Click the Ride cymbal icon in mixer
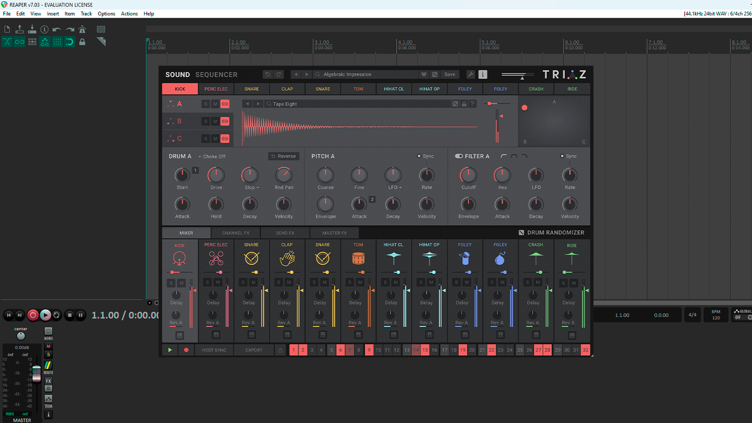The image size is (752, 423). point(572,257)
